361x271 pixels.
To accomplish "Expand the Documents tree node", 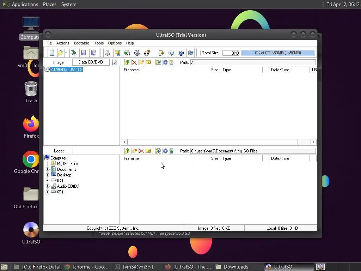I will tap(48, 169).
